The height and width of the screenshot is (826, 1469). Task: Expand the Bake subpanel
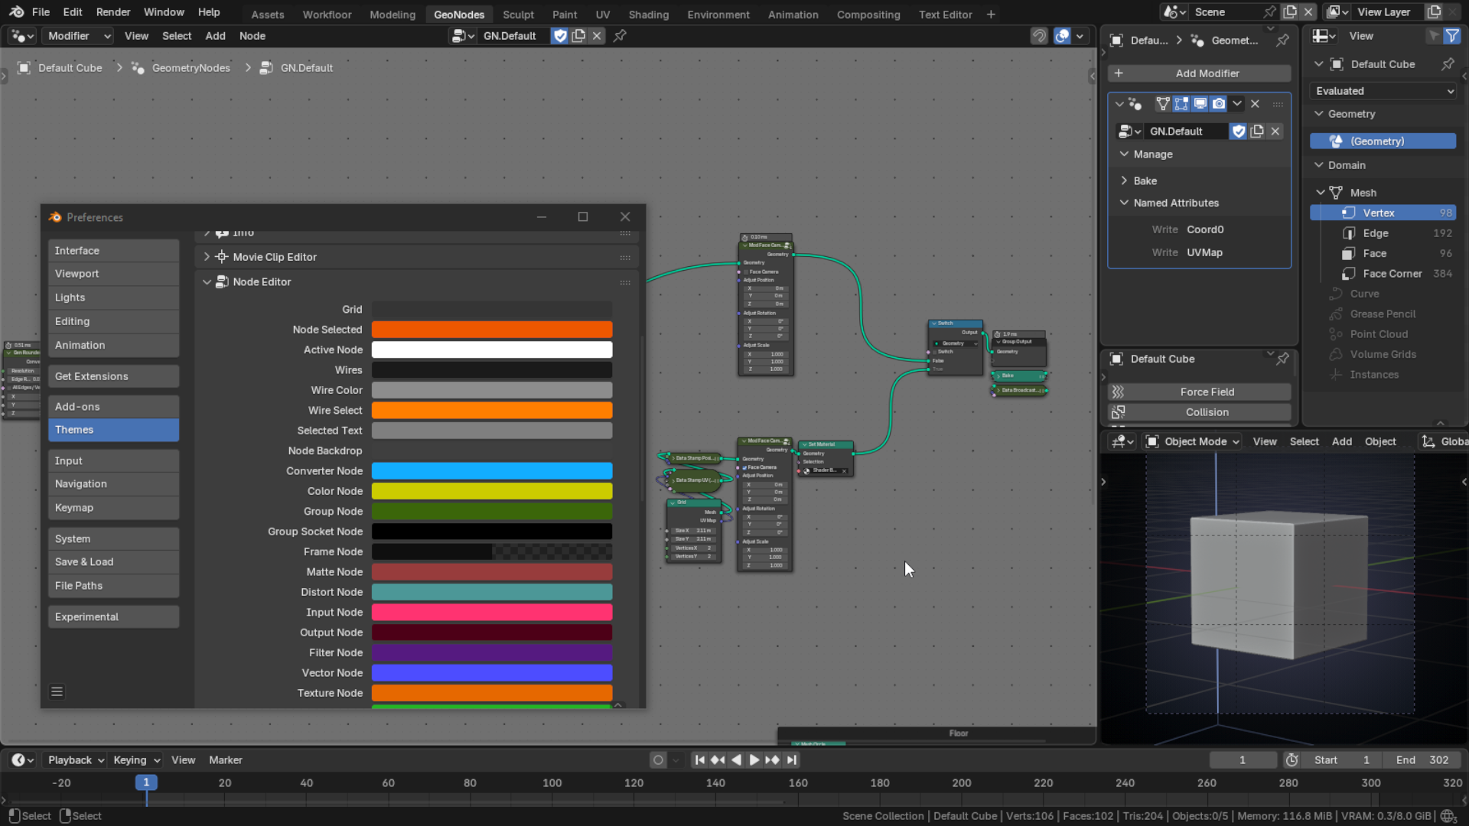(1124, 181)
